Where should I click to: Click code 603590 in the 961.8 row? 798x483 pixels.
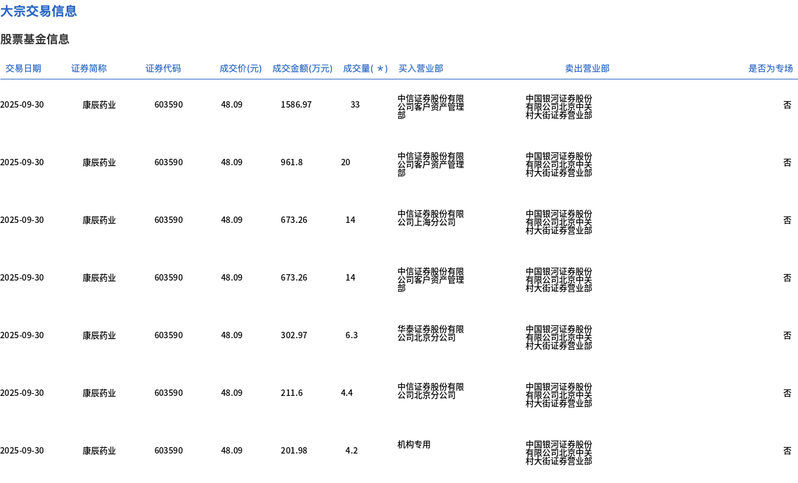click(169, 162)
